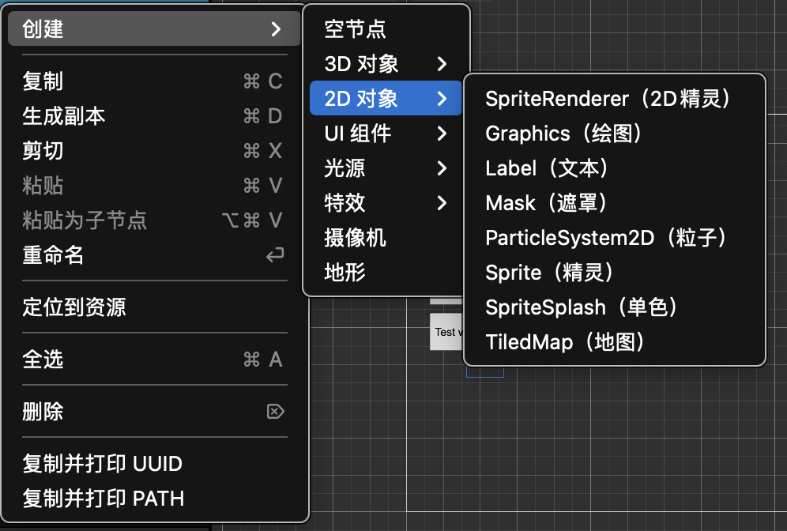Create Label（文本）node
Image resolution: width=787 pixels, height=531 pixels.
pos(615,168)
